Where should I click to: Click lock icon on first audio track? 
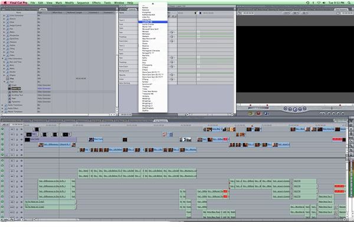point(17,160)
